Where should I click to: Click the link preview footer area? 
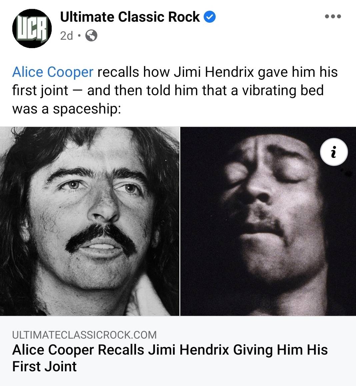[178, 351]
